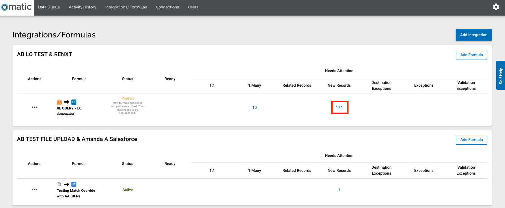Click the first table's Status column header
Viewport: 505px width, 208px height.
[x=127, y=79]
